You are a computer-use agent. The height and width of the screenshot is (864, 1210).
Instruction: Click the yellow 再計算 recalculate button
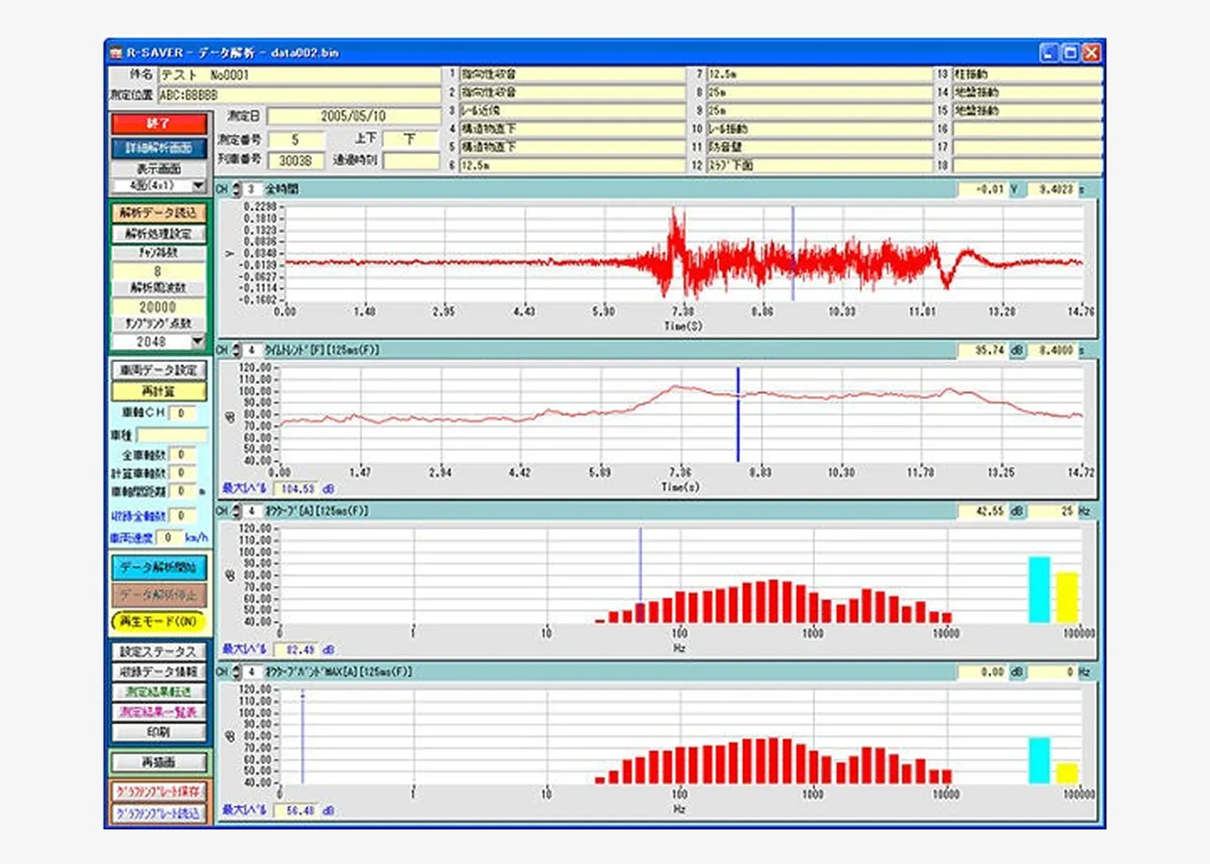point(158,391)
